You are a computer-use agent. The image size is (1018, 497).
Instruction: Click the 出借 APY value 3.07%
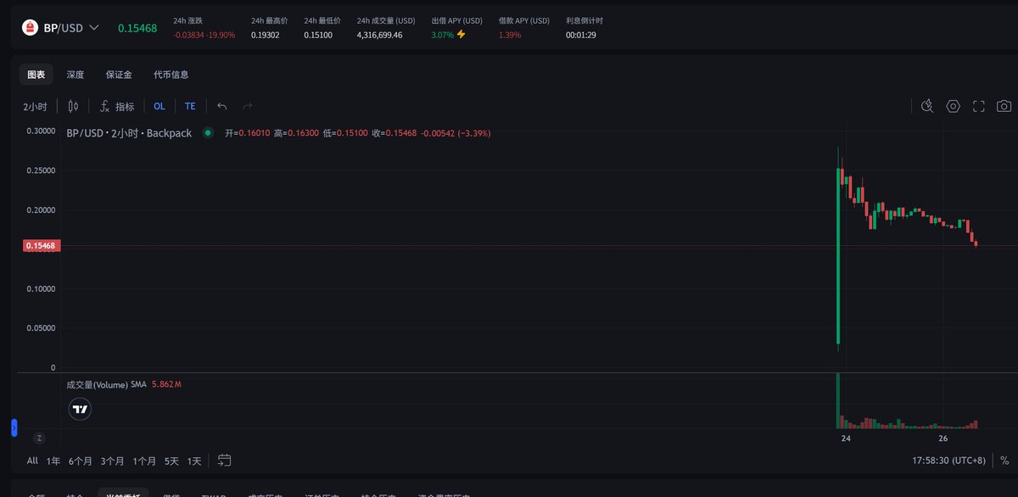[x=442, y=35]
